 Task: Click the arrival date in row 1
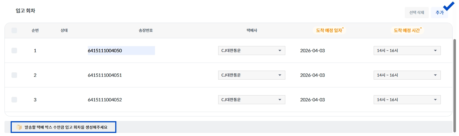312,51
